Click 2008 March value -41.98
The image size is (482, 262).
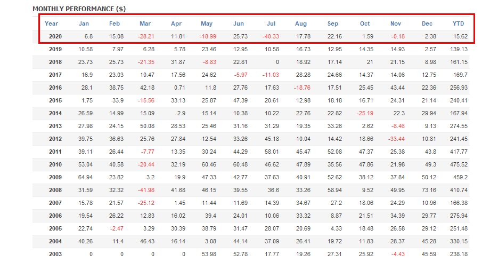click(146, 190)
